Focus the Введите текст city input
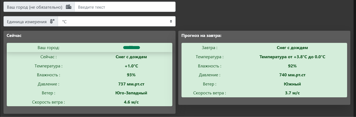Viewport: 356px width, 117px height. pos(125,7)
